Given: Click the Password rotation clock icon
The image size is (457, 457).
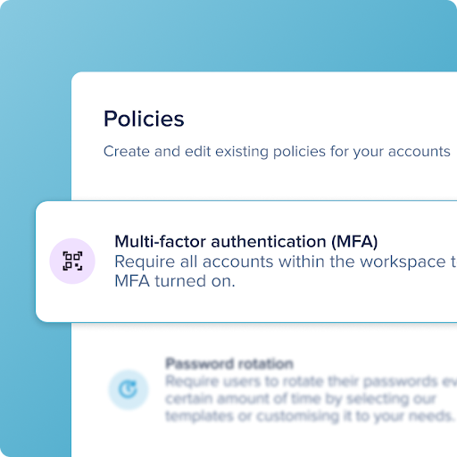Looking at the screenshot, I should [129, 389].
